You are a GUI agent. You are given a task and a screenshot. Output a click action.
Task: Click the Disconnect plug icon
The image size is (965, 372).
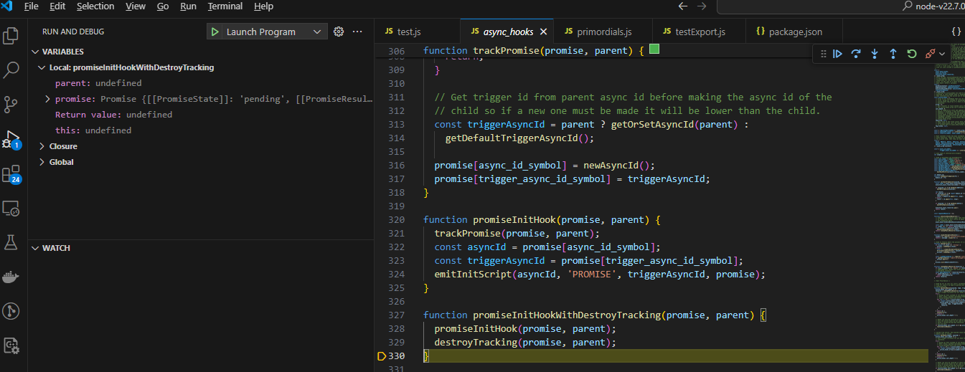tap(930, 54)
